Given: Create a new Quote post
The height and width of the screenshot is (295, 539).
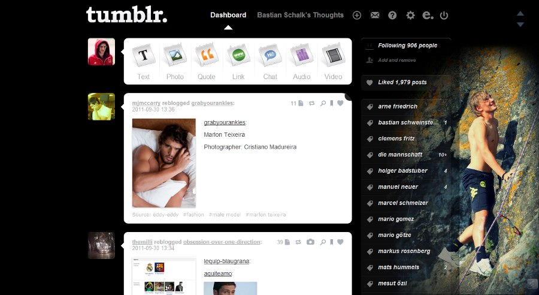Looking at the screenshot, I should coord(207,62).
